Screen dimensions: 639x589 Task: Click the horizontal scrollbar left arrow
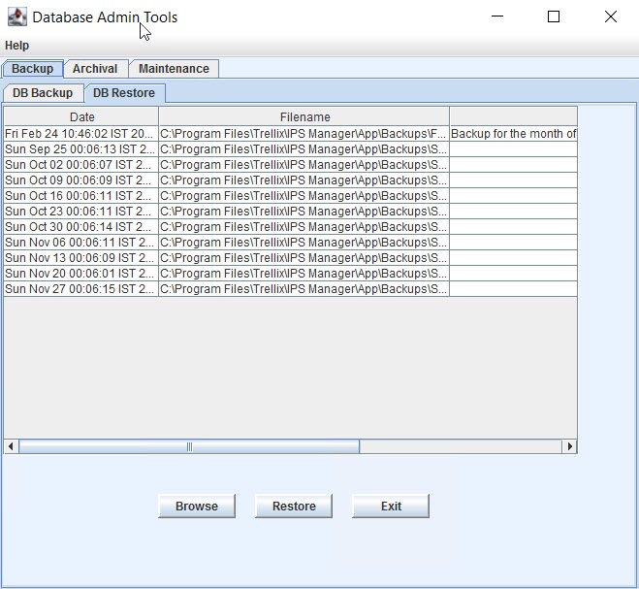11,446
